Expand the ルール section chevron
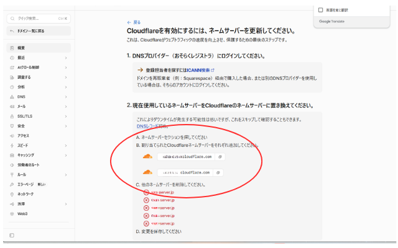This screenshot has height=248, width=398. pos(66,175)
